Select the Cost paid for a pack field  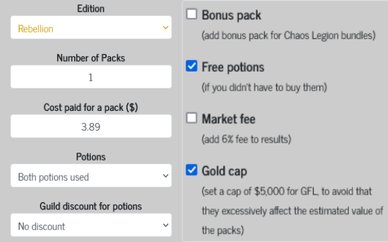(x=91, y=126)
